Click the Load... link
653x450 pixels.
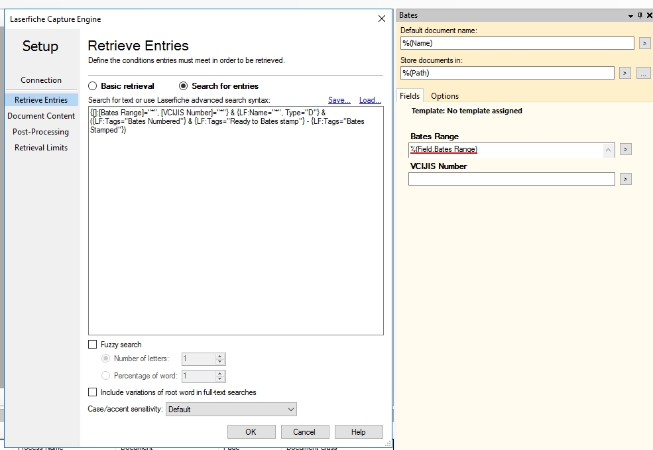point(370,100)
